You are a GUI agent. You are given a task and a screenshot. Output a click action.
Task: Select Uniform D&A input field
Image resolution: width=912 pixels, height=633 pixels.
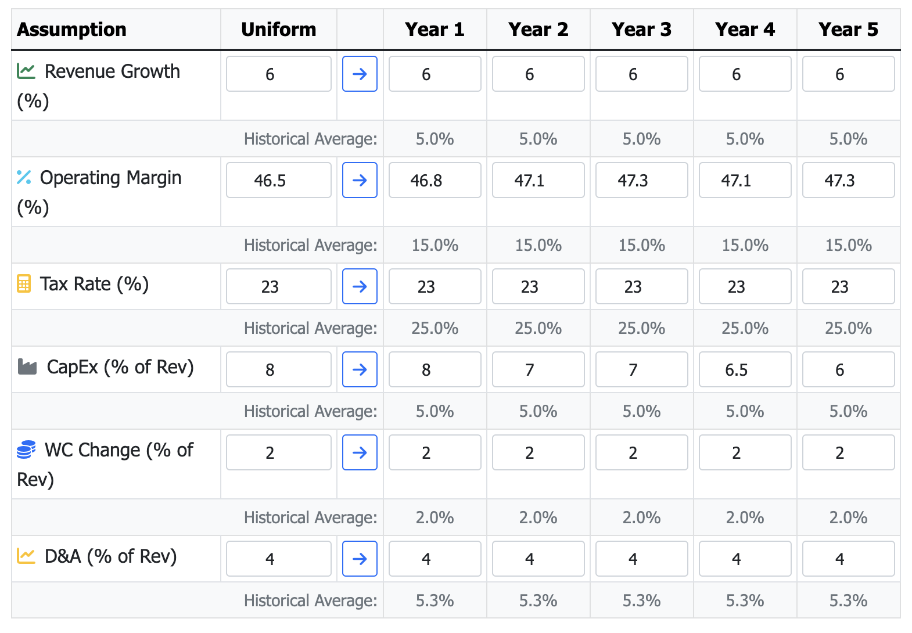tap(279, 559)
